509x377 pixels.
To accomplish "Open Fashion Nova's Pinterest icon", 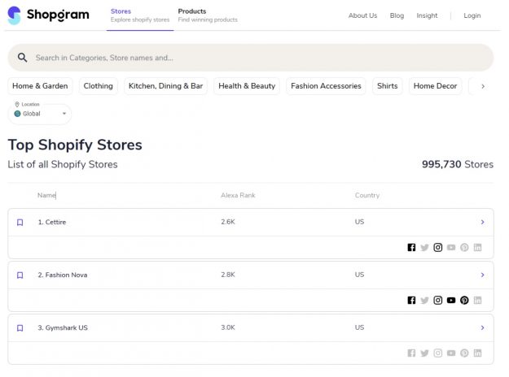I will (x=464, y=301).
